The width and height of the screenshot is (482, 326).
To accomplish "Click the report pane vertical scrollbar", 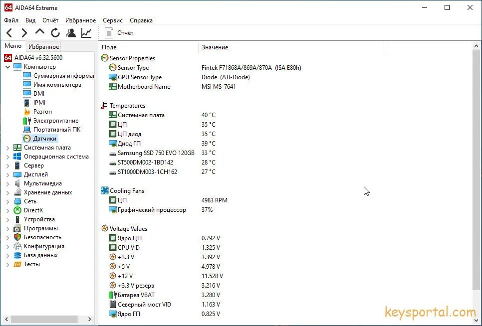I will (476, 170).
